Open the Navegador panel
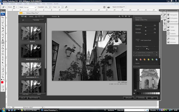 172,15
